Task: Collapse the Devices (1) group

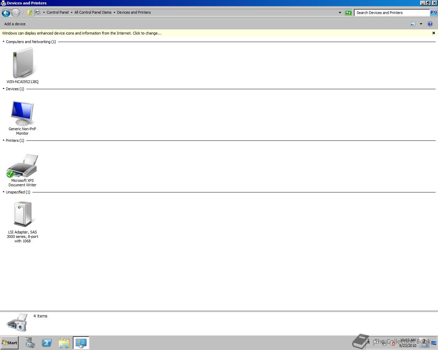Action: coord(3,89)
